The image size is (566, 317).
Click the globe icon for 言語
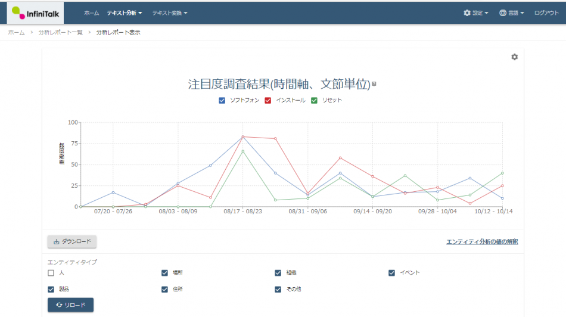pos(503,13)
